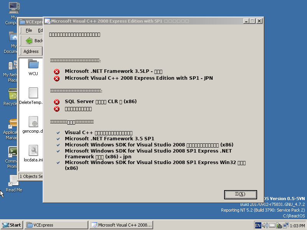Switch to Microsoft Visual C++ 2008 taskbar button
Screen dimensions: 307x230
coord(121,225)
